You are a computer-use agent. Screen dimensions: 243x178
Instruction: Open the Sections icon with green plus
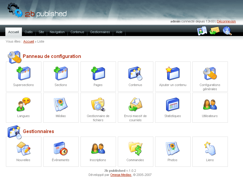pos(61,73)
